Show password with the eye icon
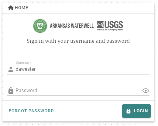The height and width of the screenshot is (126, 158). coord(146,91)
